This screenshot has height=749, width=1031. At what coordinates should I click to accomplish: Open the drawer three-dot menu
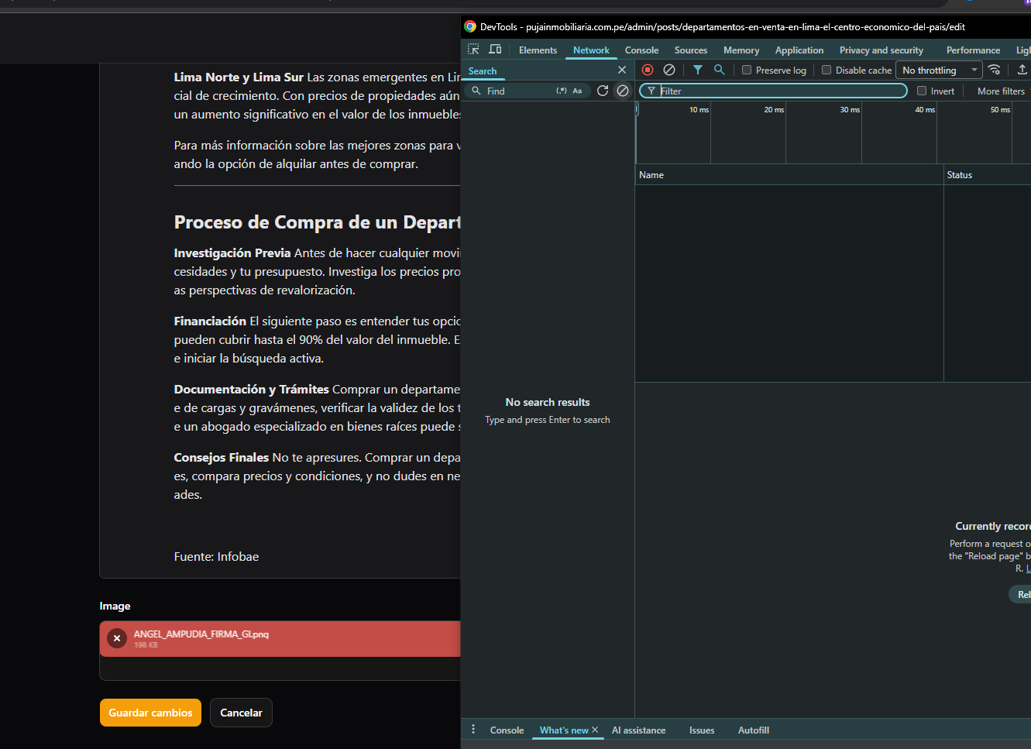pos(473,730)
